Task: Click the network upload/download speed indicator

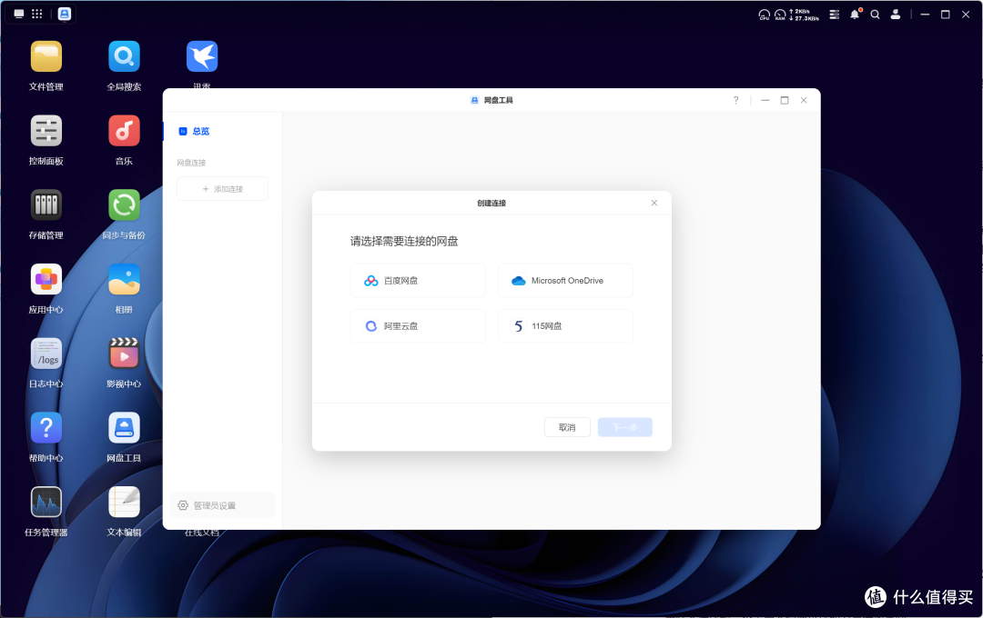Action: tap(805, 15)
